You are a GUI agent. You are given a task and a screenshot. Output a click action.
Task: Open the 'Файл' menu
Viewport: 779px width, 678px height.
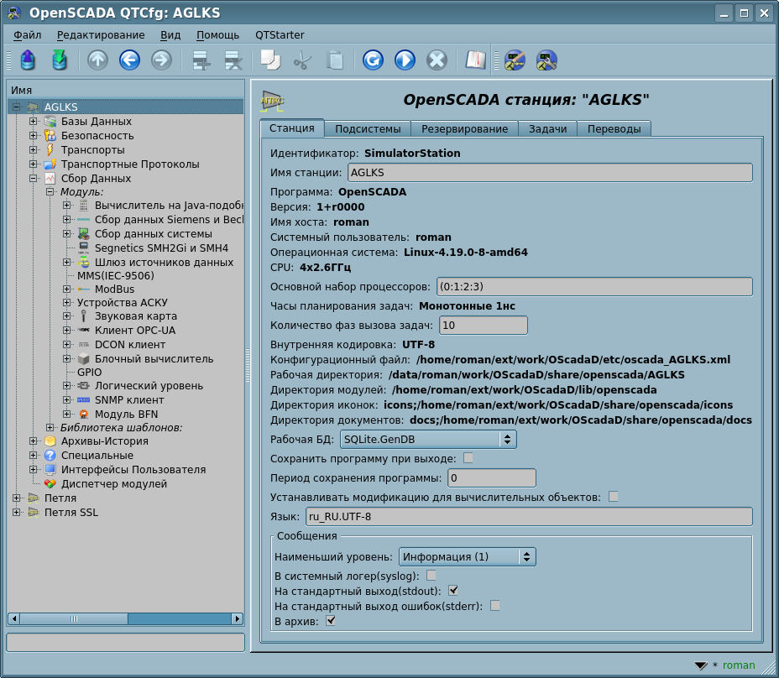[x=28, y=35]
